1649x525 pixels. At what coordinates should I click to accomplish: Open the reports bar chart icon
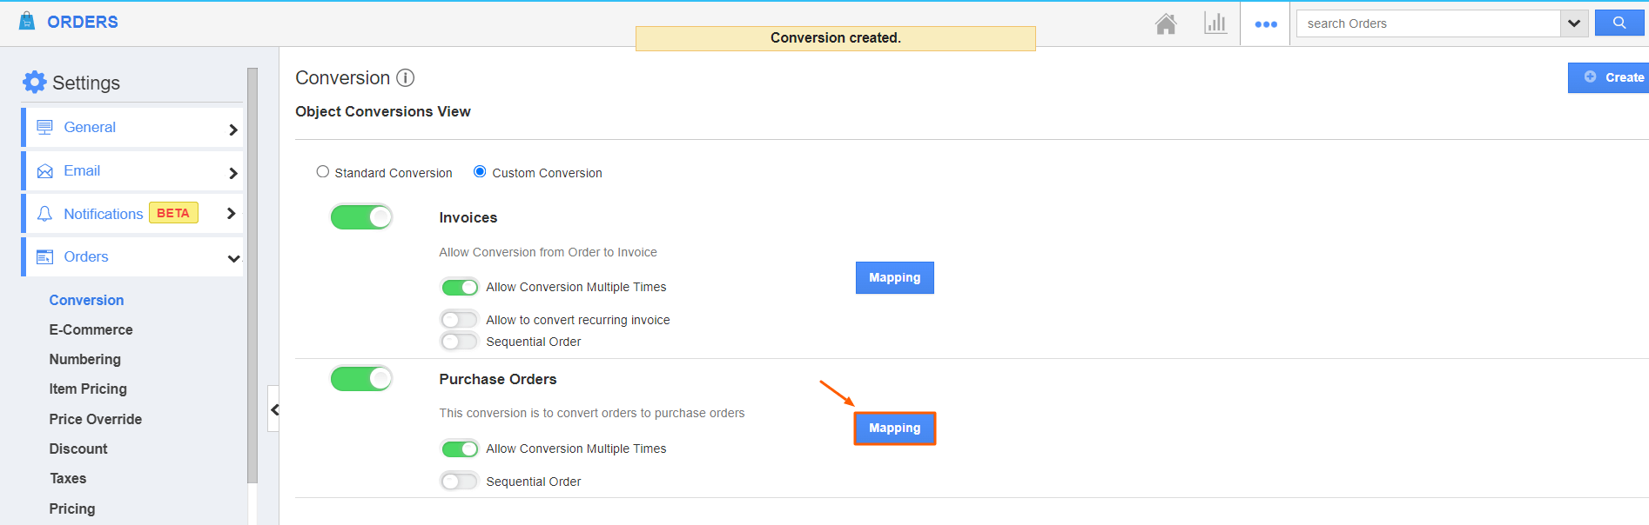point(1215,23)
